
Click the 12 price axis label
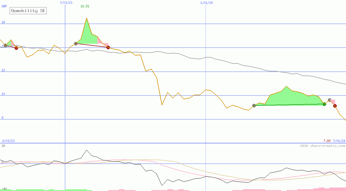(3, 70)
